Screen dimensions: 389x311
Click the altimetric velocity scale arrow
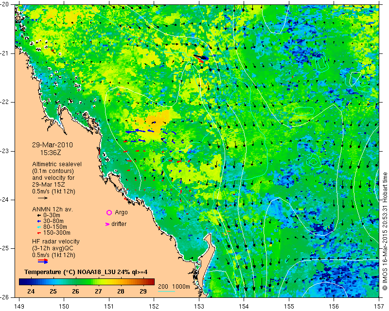[x=43, y=198]
